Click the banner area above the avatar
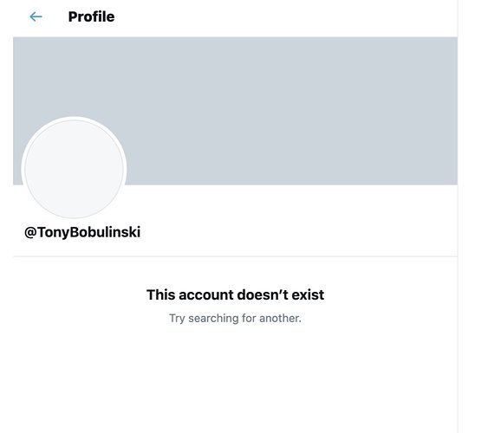Screen dimensions: 481x433 click(x=74, y=76)
